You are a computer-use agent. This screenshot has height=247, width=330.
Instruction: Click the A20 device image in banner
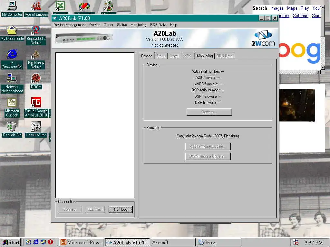pyautogui.click(x=84, y=38)
